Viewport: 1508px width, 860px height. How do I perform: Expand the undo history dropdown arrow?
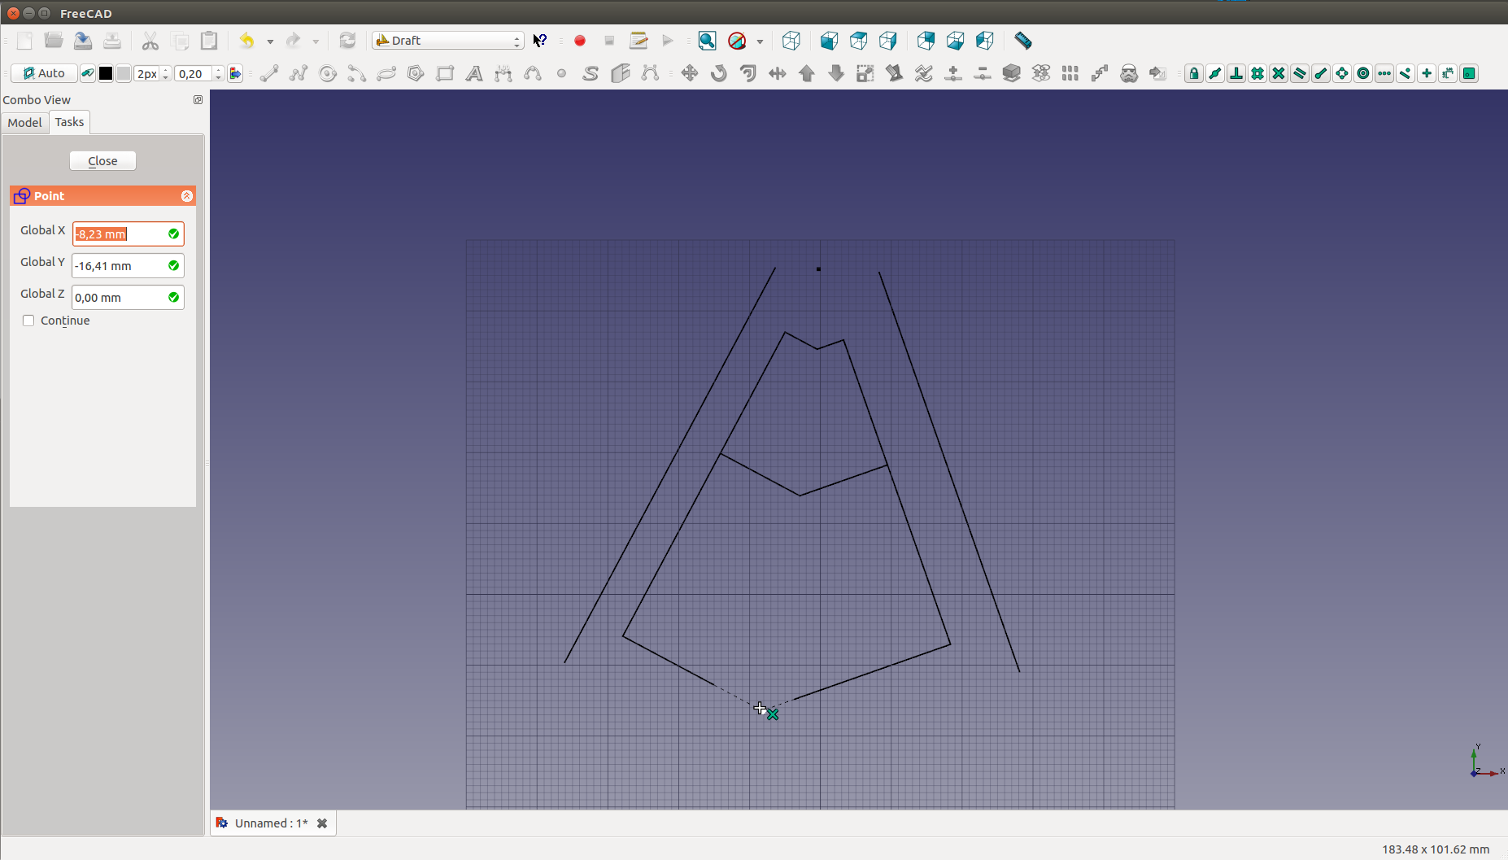pyautogui.click(x=270, y=41)
